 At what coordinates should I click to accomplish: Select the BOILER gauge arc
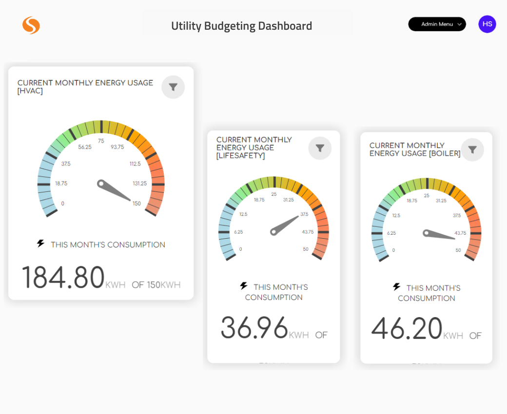point(427,183)
